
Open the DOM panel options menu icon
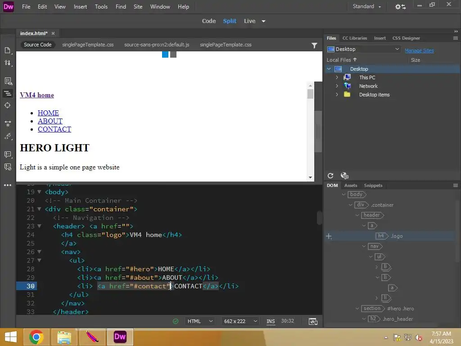456,185
